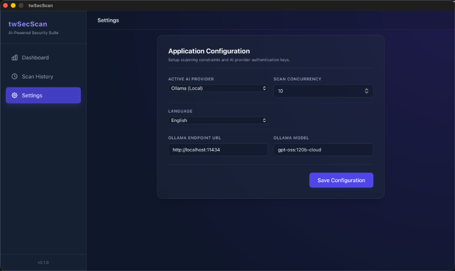Click the Ollama Model input field

323,149
